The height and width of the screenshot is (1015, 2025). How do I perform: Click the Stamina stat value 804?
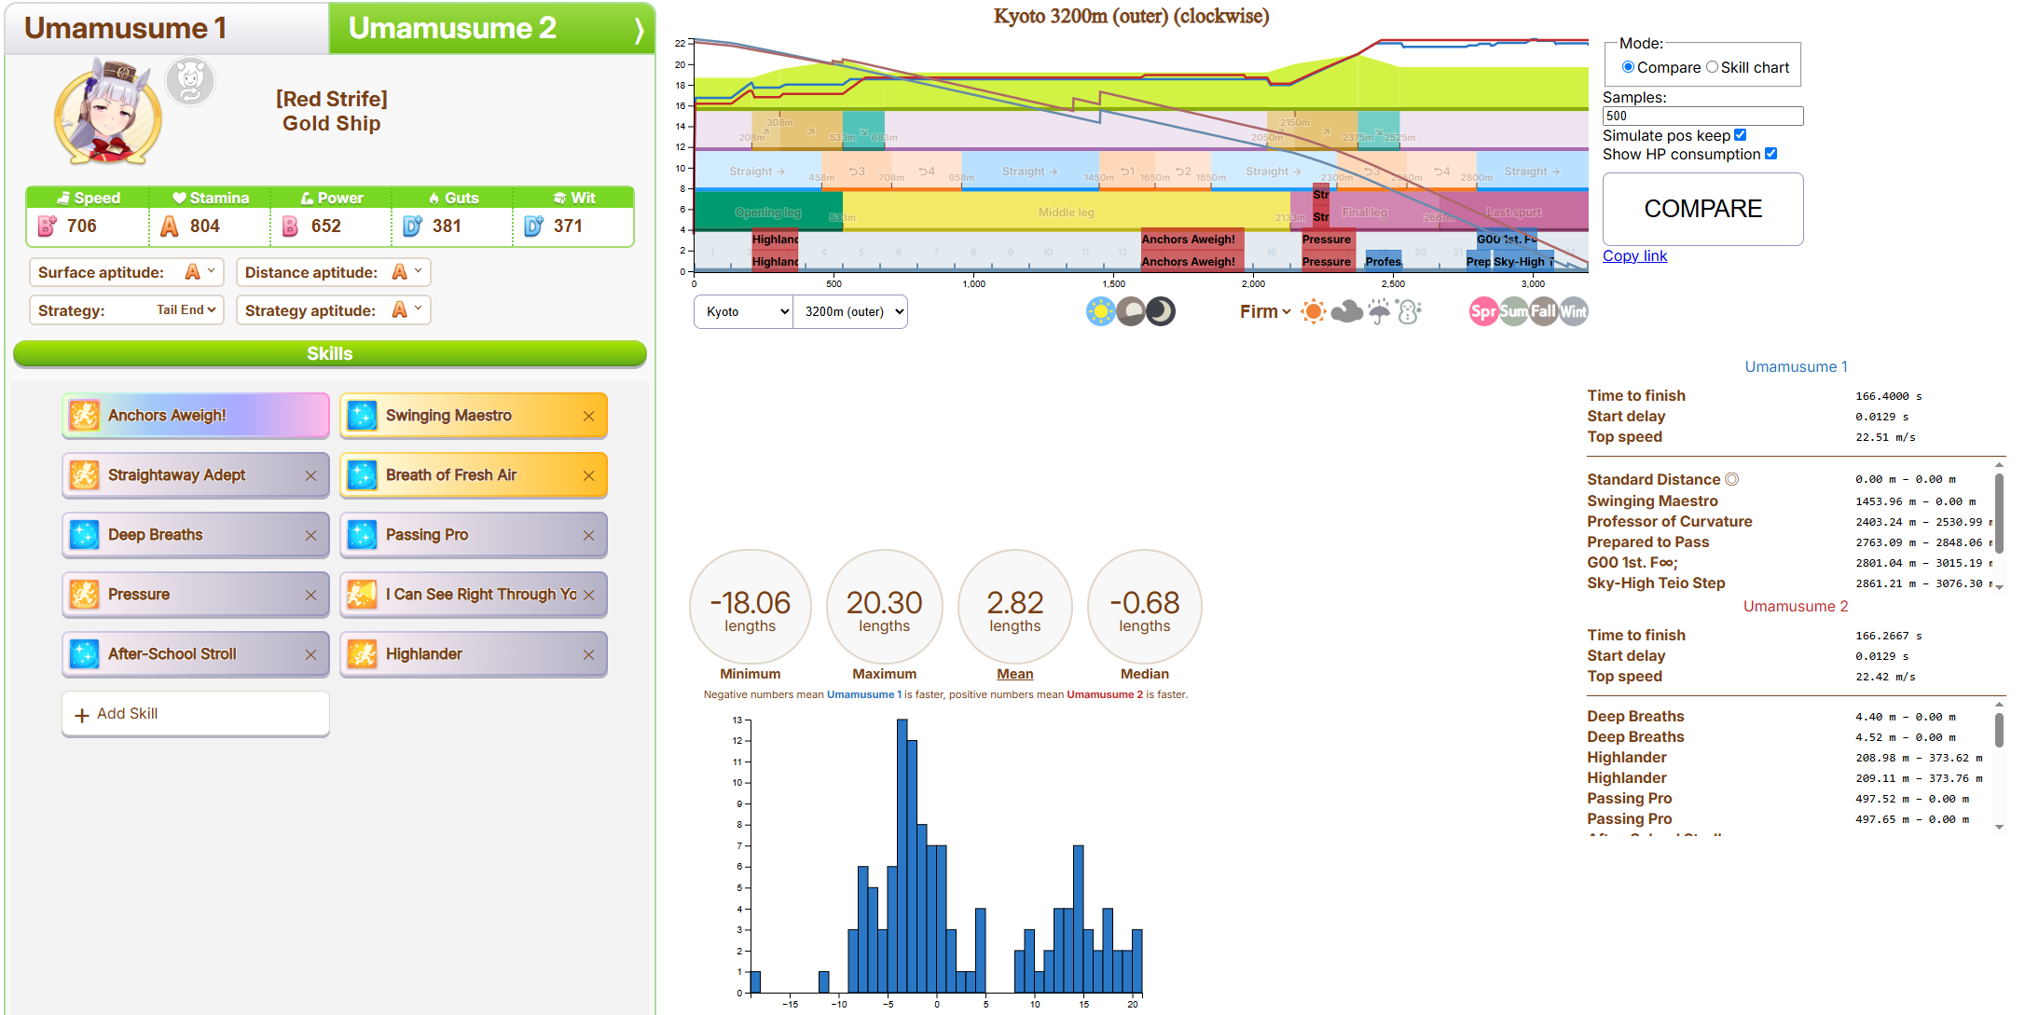pyautogui.click(x=205, y=226)
